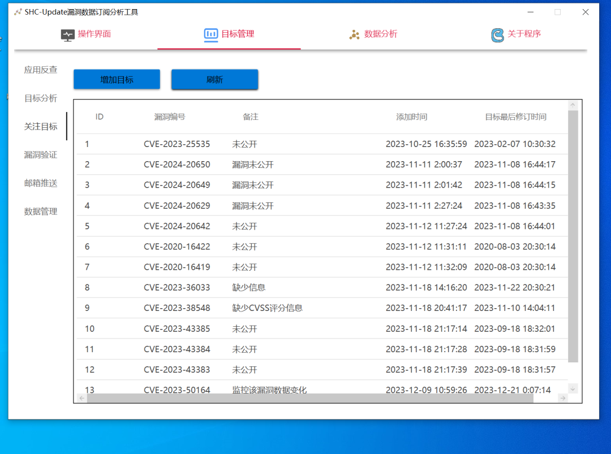Image resolution: width=611 pixels, height=454 pixels.
Task: Select the CVE-2024-20629 cell
Action: (x=177, y=206)
